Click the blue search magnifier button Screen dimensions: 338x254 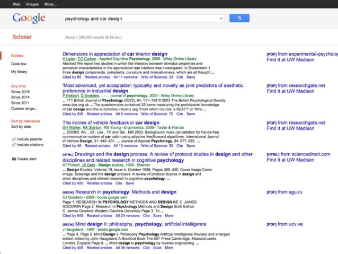[x=239, y=18]
